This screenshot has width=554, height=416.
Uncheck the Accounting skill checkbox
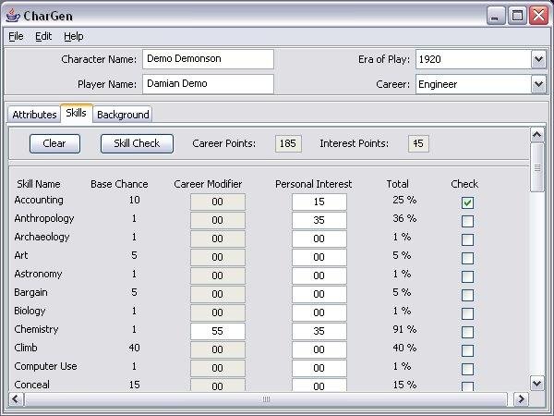[x=467, y=202]
